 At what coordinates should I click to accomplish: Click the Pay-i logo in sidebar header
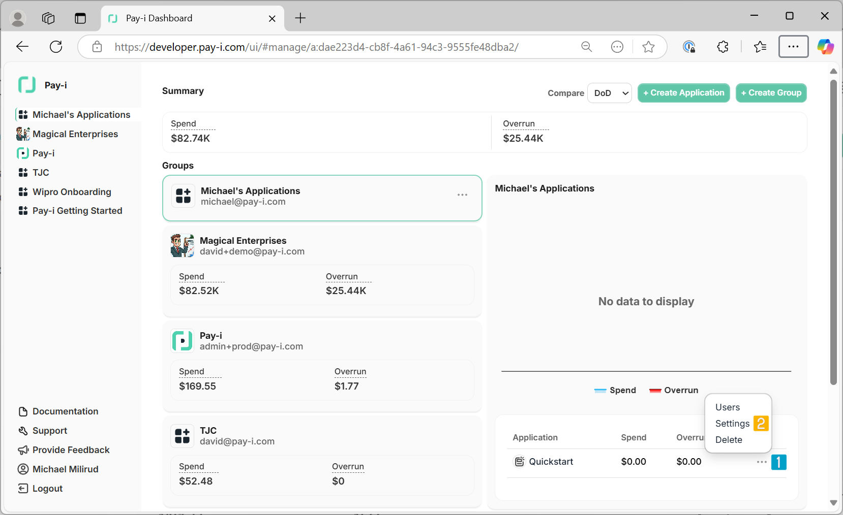pos(27,85)
